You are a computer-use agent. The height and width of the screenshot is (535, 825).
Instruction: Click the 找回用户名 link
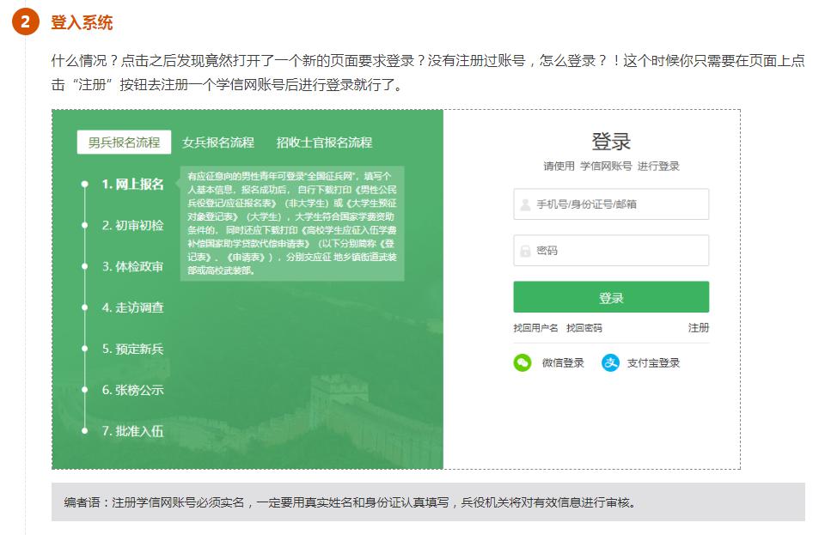tap(535, 328)
